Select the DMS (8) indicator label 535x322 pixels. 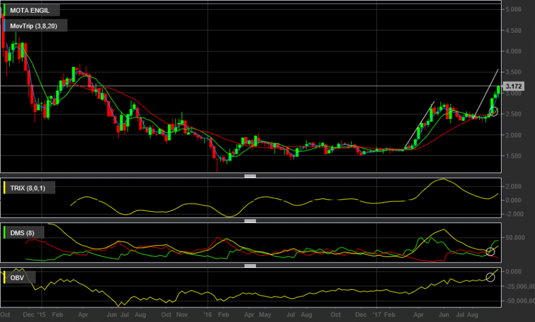[22, 233]
